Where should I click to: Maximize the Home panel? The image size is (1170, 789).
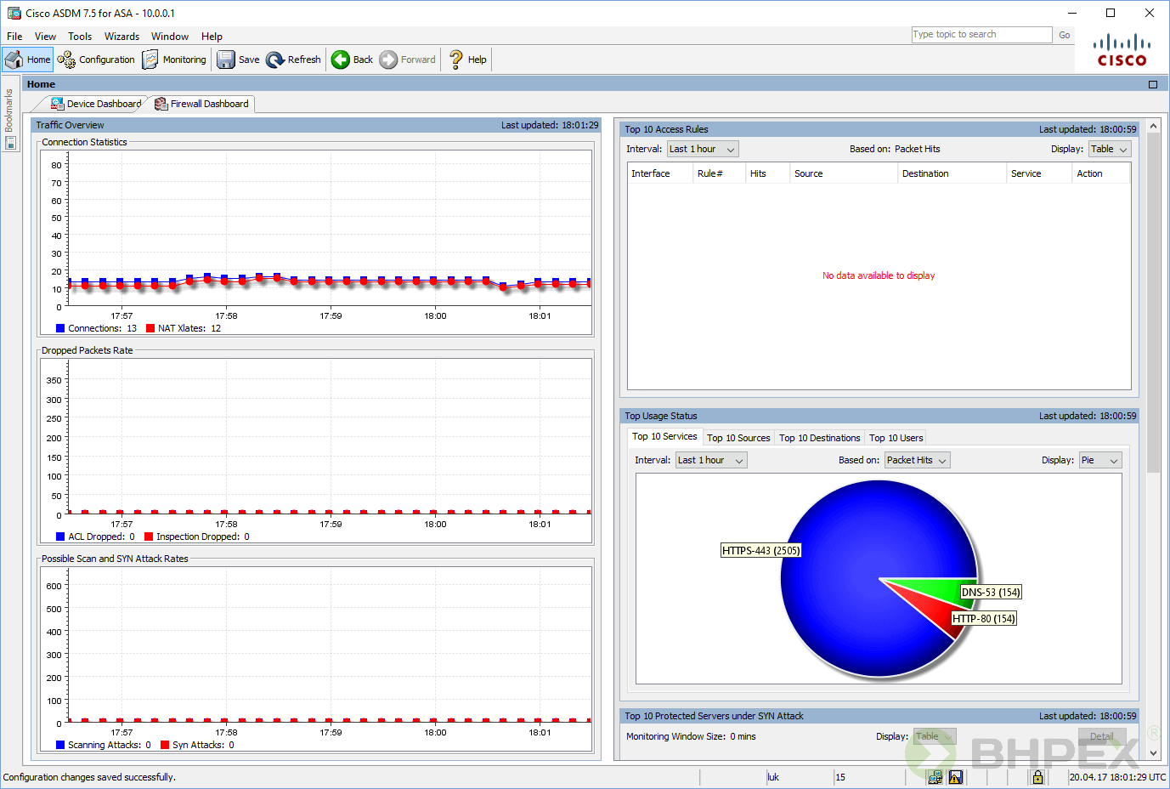1153,84
